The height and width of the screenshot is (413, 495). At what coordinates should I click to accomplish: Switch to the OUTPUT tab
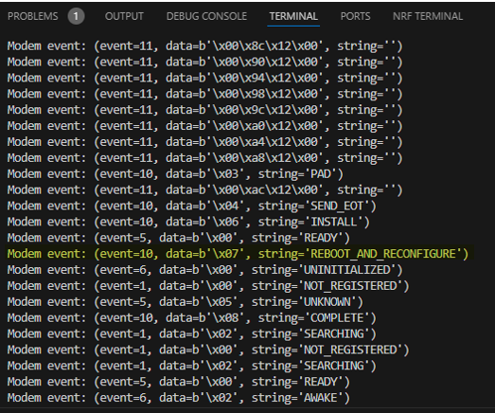(x=124, y=16)
